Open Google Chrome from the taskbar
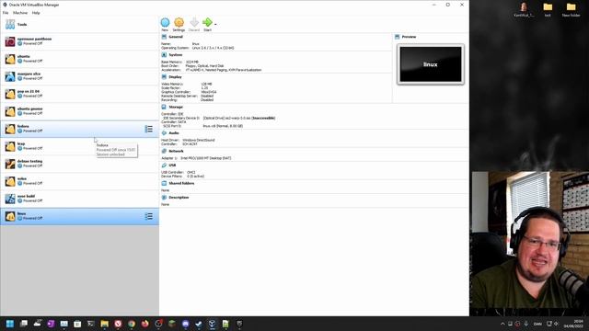589x331 pixels. 132,324
